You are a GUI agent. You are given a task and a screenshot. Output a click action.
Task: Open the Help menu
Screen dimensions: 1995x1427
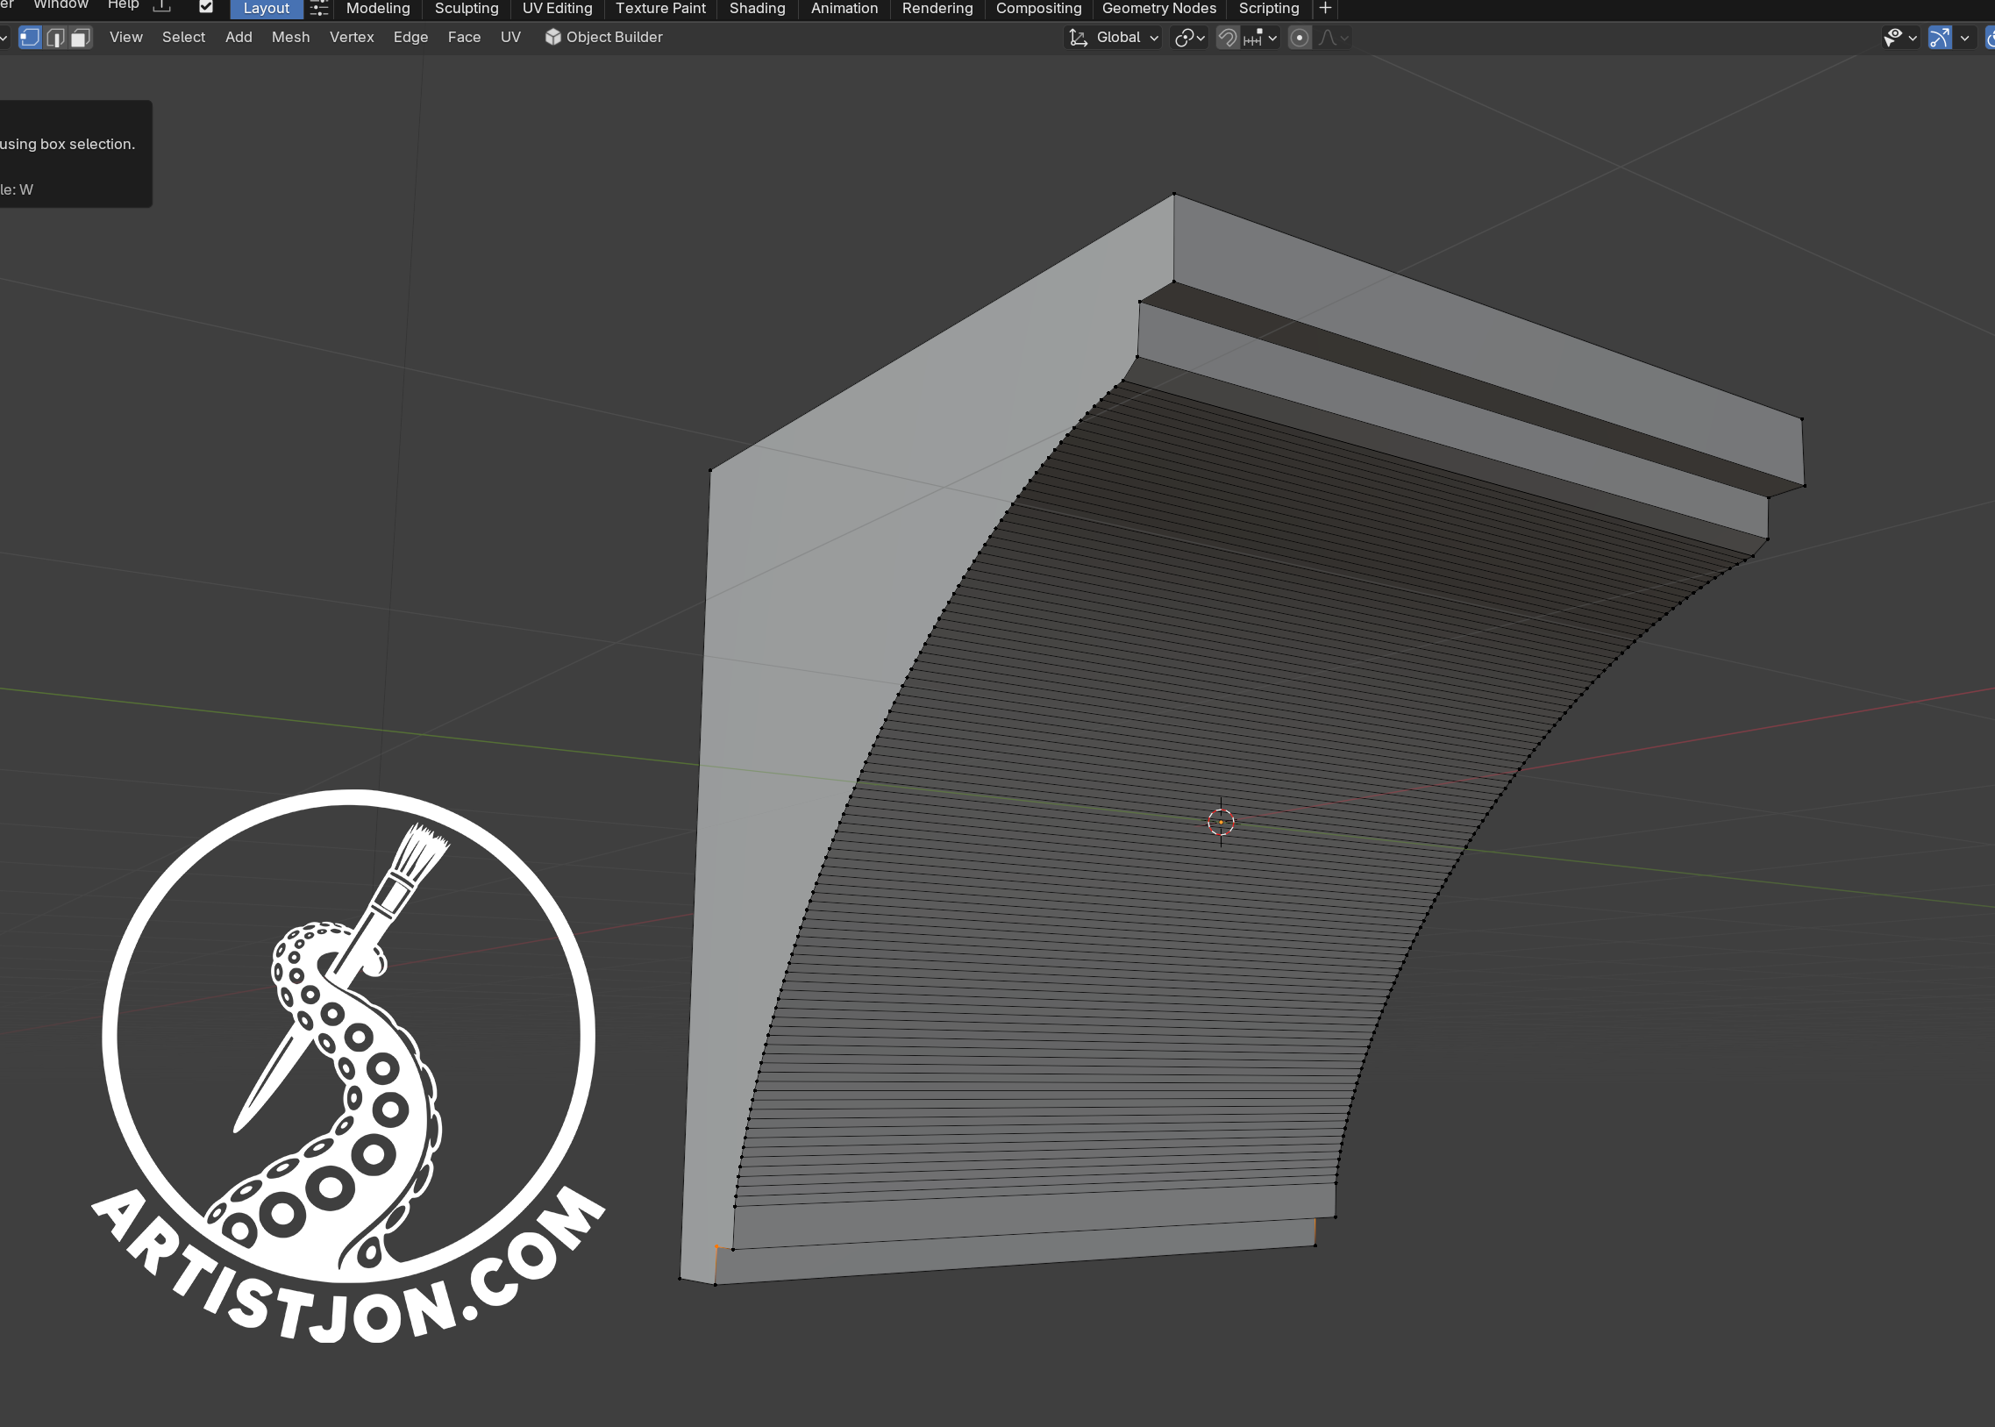click(123, 5)
